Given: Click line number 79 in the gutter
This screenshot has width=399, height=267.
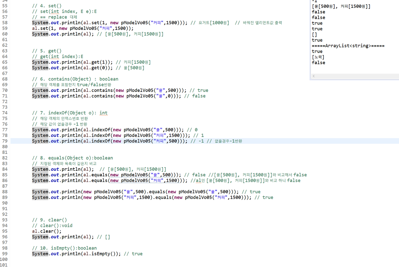Looking at the screenshot, I should 5,141.
